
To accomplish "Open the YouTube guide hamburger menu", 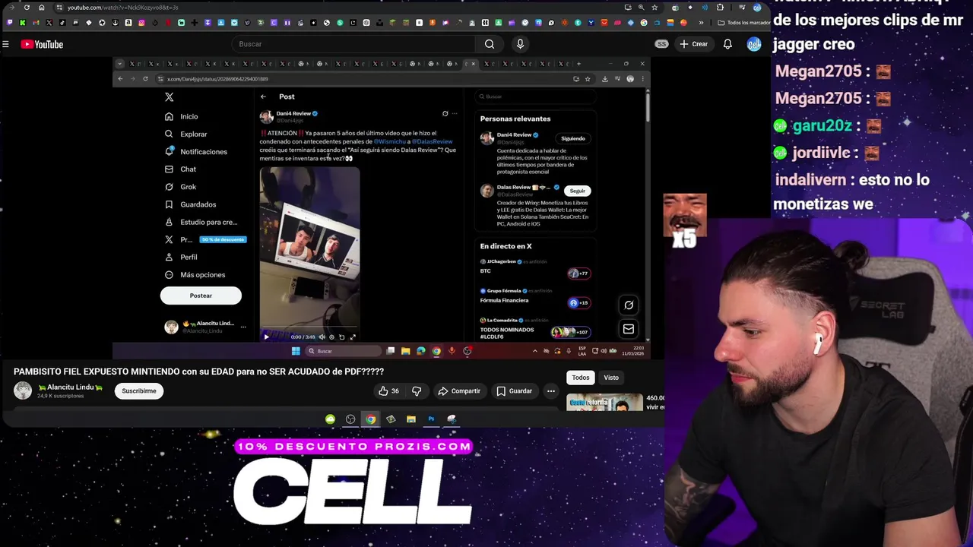I will click(x=5, y=44).
